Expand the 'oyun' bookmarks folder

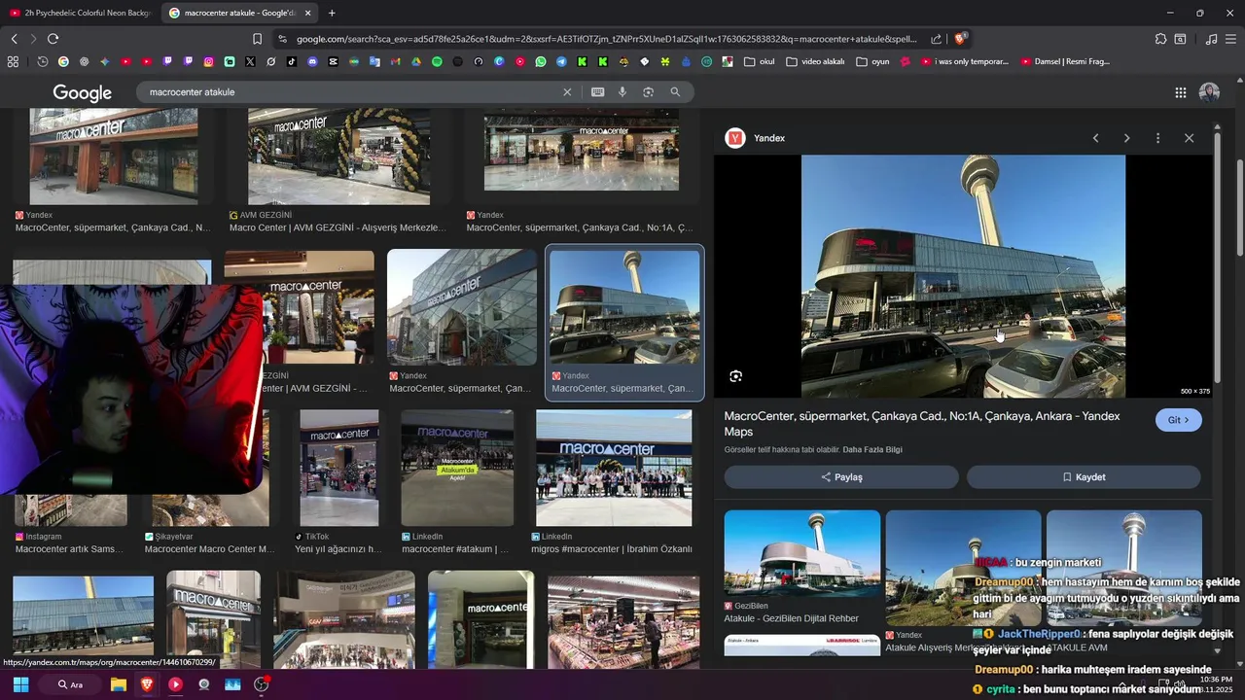tap(872, 62)
